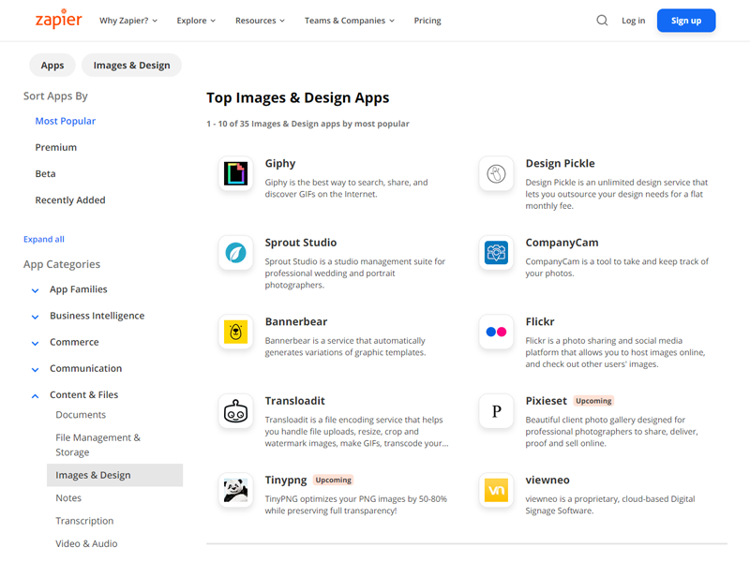750x562 pixels.
Task: Click the Log in link
Action: point(634,21)
